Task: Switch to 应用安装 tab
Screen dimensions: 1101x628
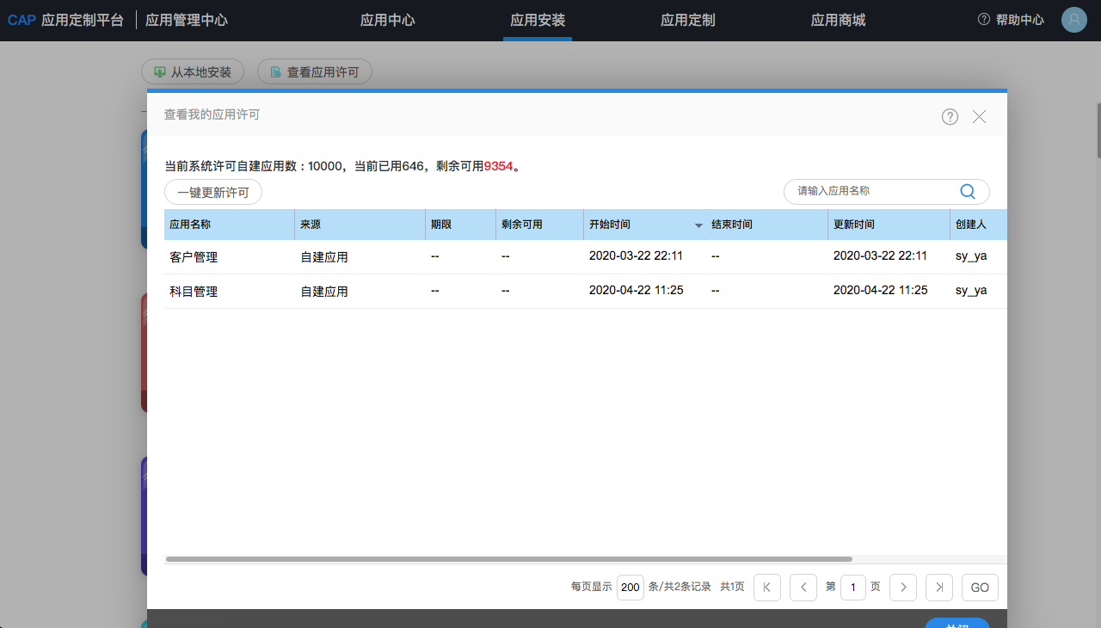Action: [538, 20]
